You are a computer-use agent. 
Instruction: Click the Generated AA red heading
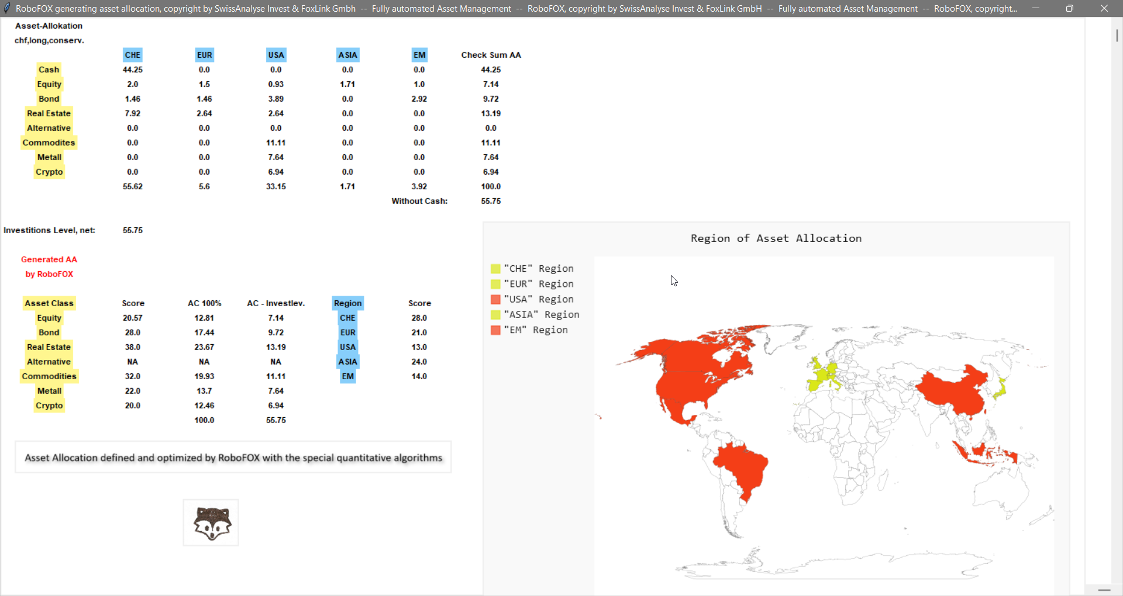pos(49,259)
